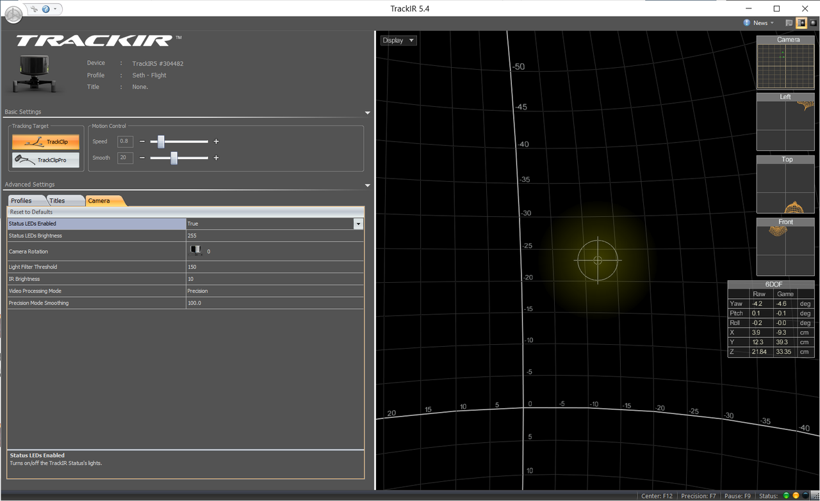
Task: Open the Display dropdown in 3D view
Action: click(x=398, y=40)
